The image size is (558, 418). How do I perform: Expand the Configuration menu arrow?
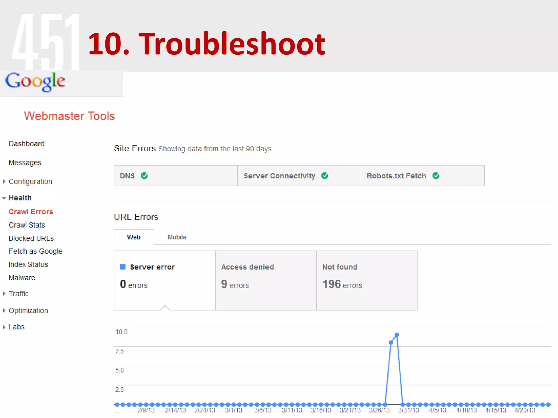point(4,182)
